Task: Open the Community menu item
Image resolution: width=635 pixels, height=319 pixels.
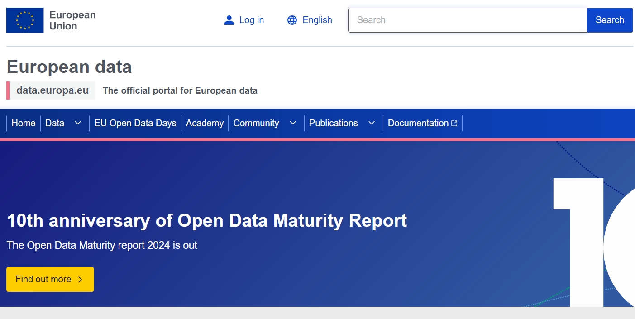Action: click(256, 123)
